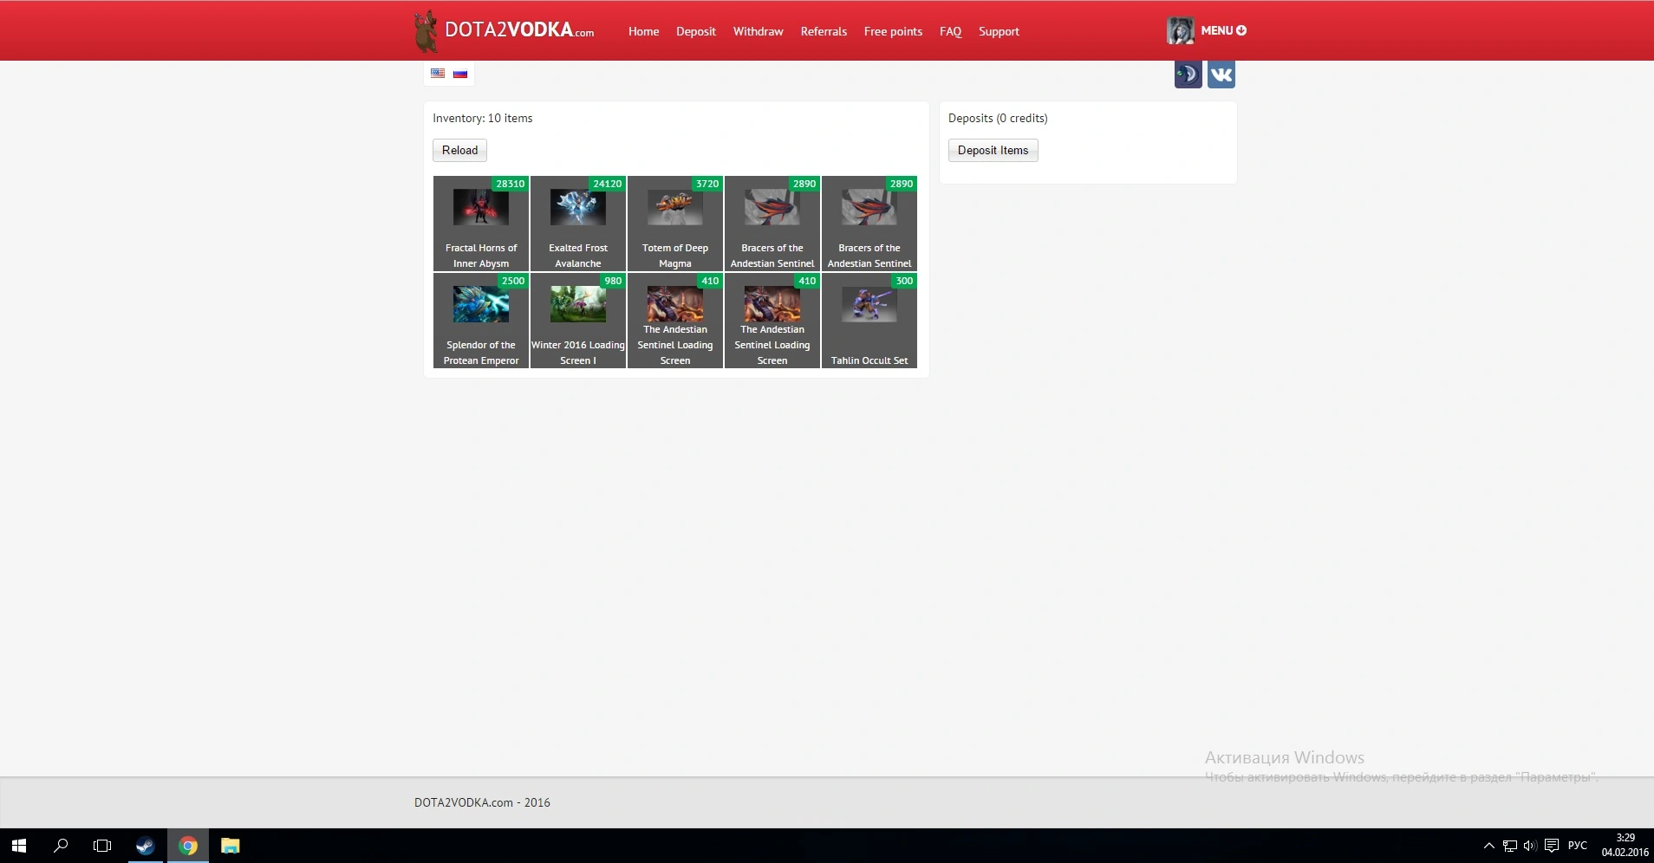Switch to Steam on the taskbar
The image size is (1654, 863).
click(x=145, y=846)
